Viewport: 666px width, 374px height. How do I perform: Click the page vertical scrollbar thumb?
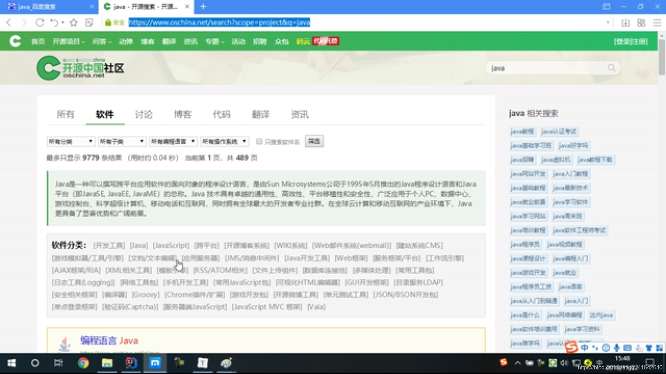tap(662, 57)
